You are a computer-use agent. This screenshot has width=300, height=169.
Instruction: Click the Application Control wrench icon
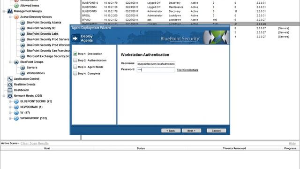(x=10, y=79)
